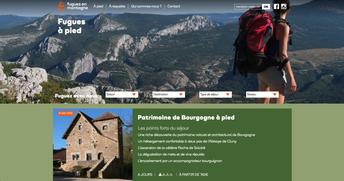Open the Contact page link
This screenshot has height=181, width=344.
tap(173, 6)
